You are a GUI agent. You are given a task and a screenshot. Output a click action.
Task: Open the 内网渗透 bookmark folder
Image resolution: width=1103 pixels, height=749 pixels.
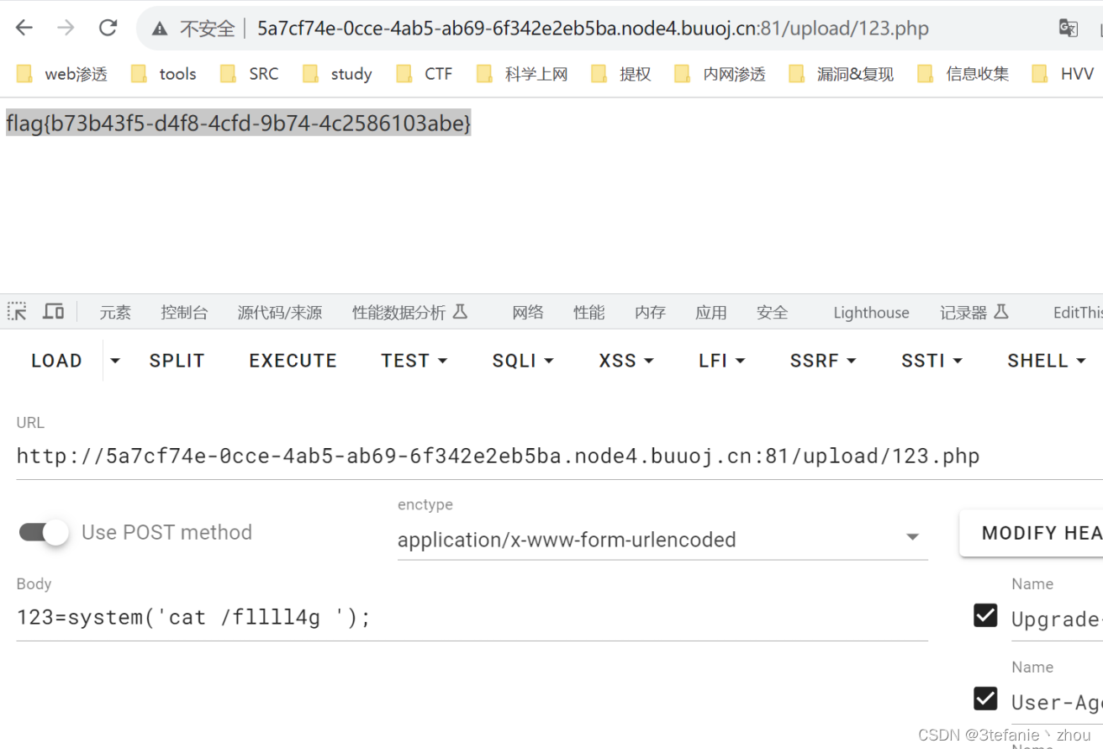click(720, 74)
